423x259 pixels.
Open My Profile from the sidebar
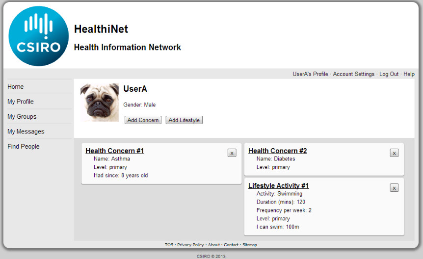21,102
